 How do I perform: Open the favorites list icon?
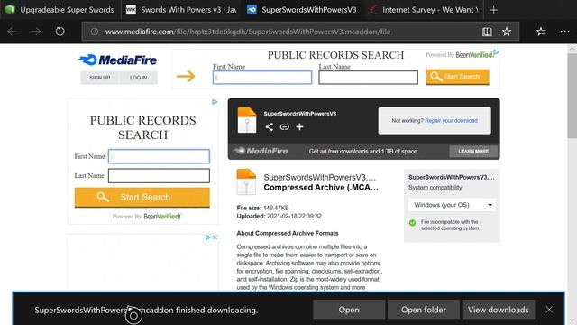(x=541, y=32)
